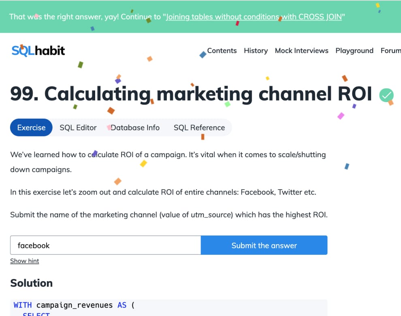This screenshot has width=401, height=316.
Task: Navigate to the Playground
Action: point(354,51)
